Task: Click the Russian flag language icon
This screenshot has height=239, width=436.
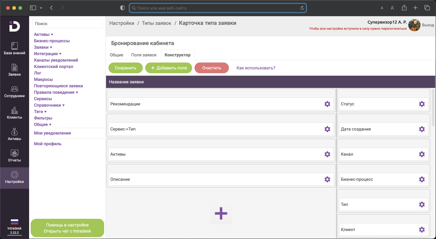Action: tap(14, 222)
